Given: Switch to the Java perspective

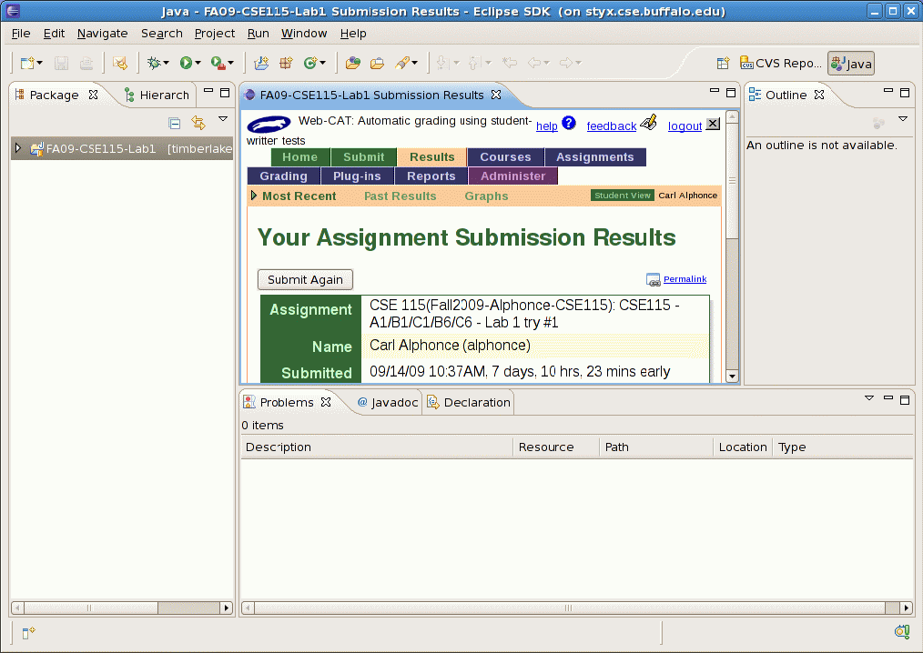Looking at the screenshot, I should pos(850,64).
